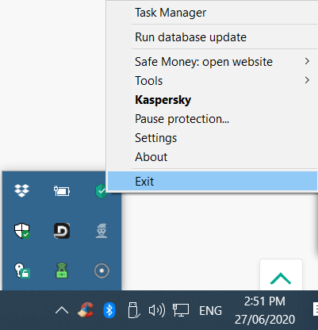Open the volume speaker taskbar icon
Viewport: 318px width, 330px height.
pyautogui.click(x=157, y=310)
